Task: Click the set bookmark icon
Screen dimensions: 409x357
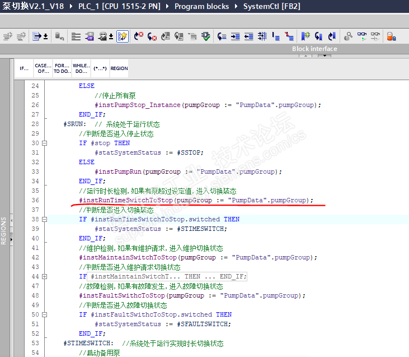Action: pos(305,36)
